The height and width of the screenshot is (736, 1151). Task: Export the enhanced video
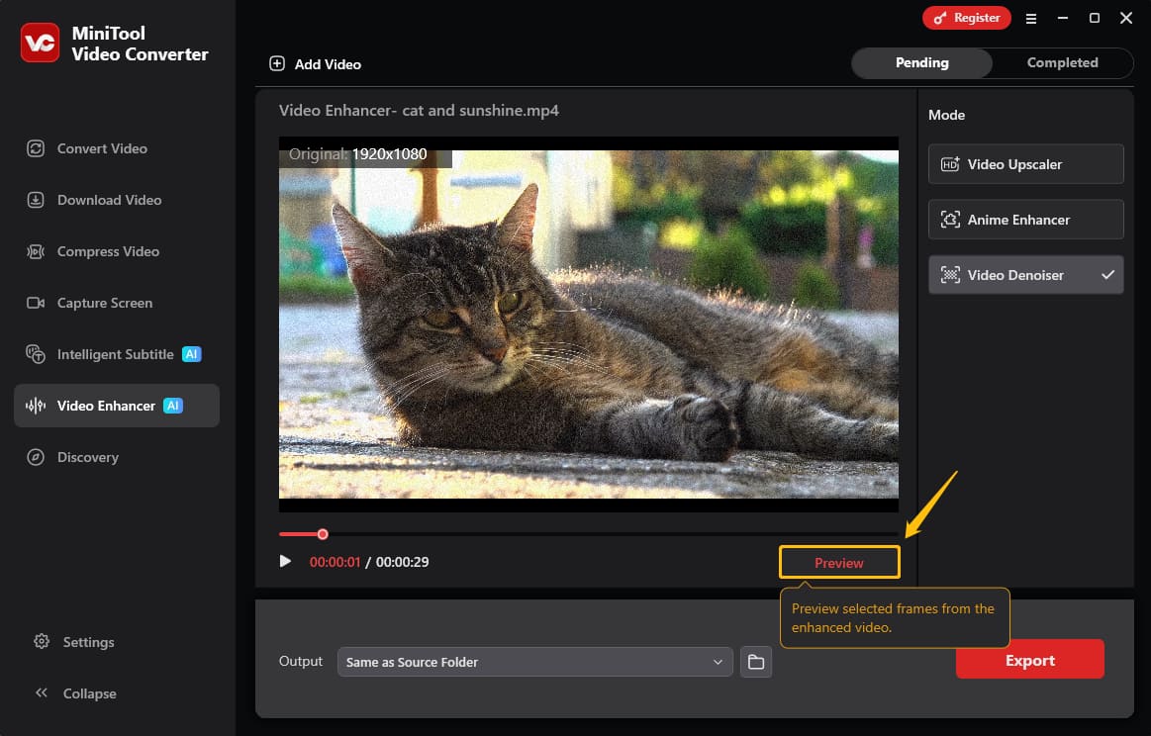[x=1029, y=659]
